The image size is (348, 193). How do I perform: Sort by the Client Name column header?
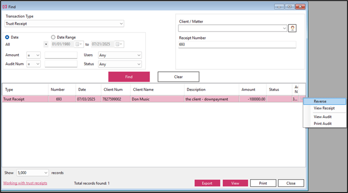157,89
